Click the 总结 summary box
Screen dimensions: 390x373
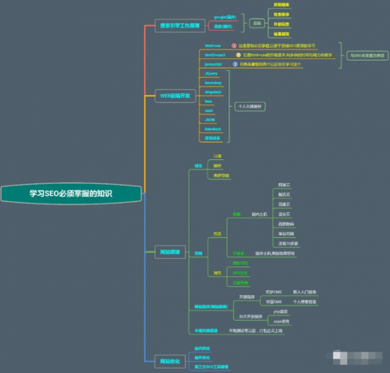click(256, 23)
